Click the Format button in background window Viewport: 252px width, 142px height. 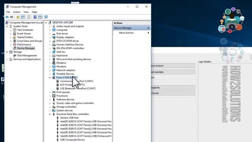(173, 93)
